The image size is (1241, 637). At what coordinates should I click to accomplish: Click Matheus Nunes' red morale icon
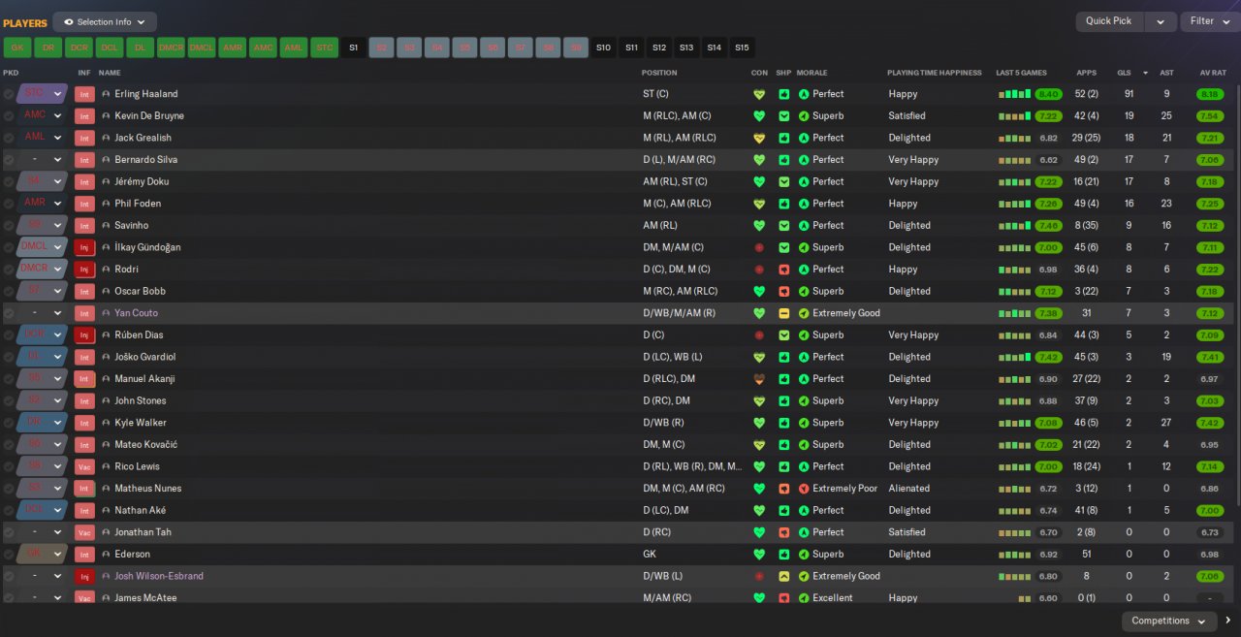click(x=804, y=489)
